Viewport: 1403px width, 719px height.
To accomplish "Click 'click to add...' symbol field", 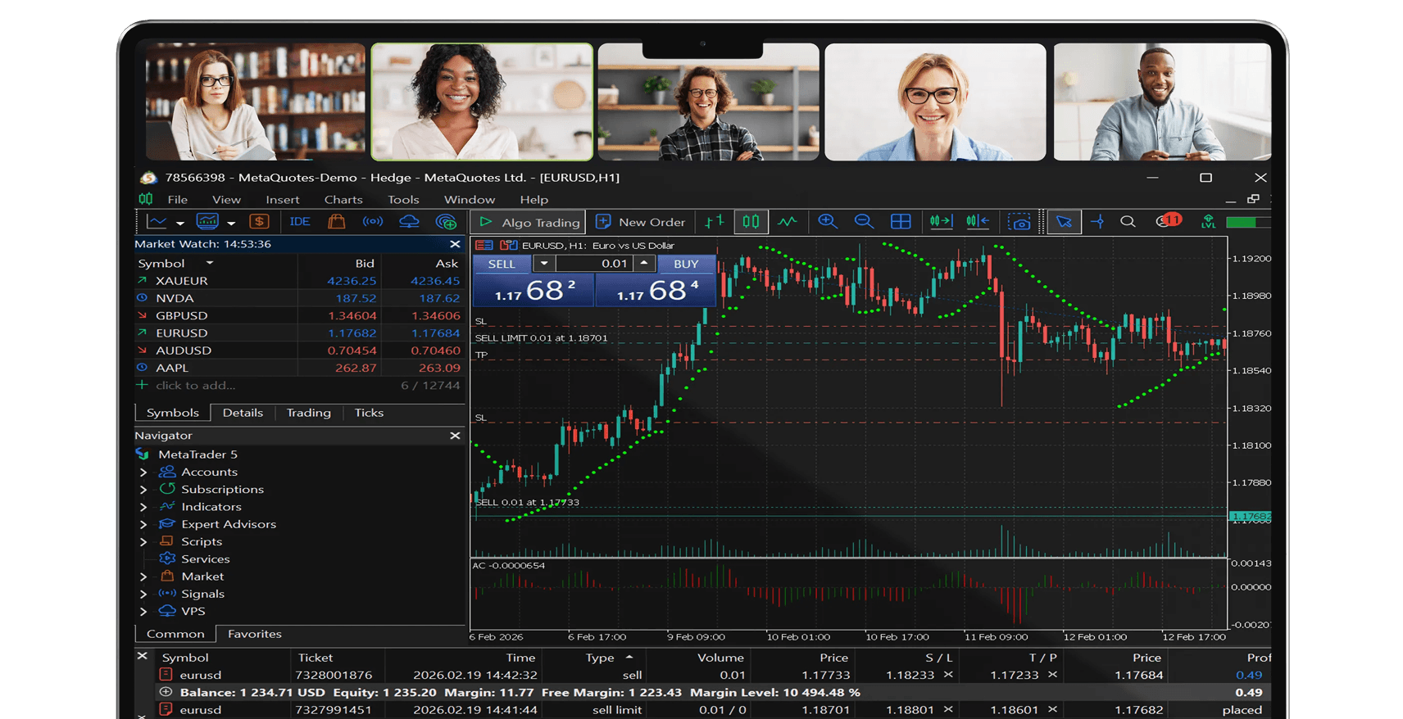I will tap(195, 386).
